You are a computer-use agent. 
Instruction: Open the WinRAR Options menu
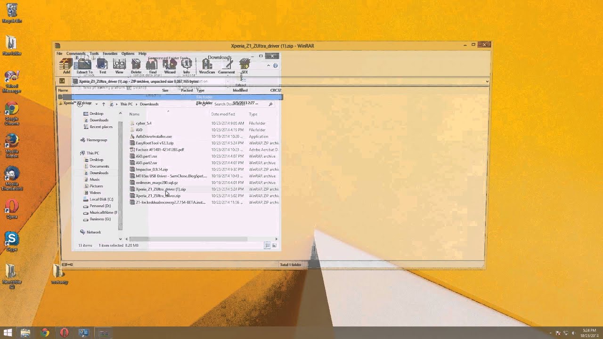pos(128,54)
